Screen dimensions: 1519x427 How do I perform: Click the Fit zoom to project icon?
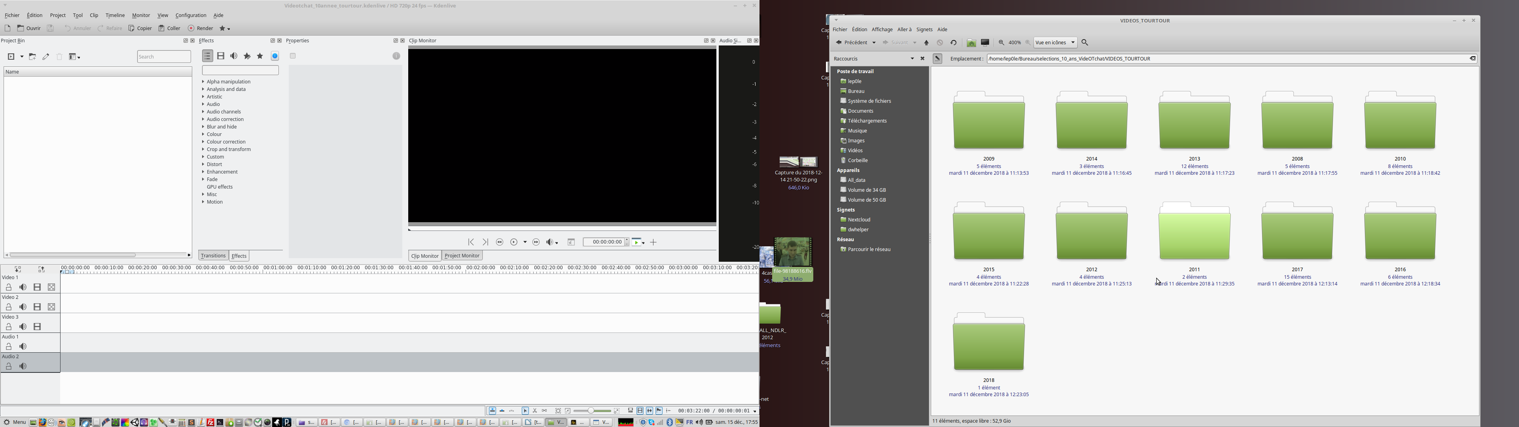558,411
